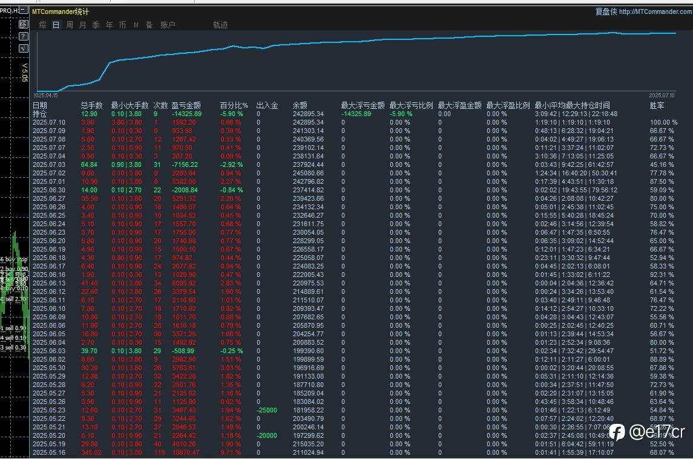This screenshot has height=459, width=693.
Task: Click the 盈亏金额 column header
Action: coord(186,105)
